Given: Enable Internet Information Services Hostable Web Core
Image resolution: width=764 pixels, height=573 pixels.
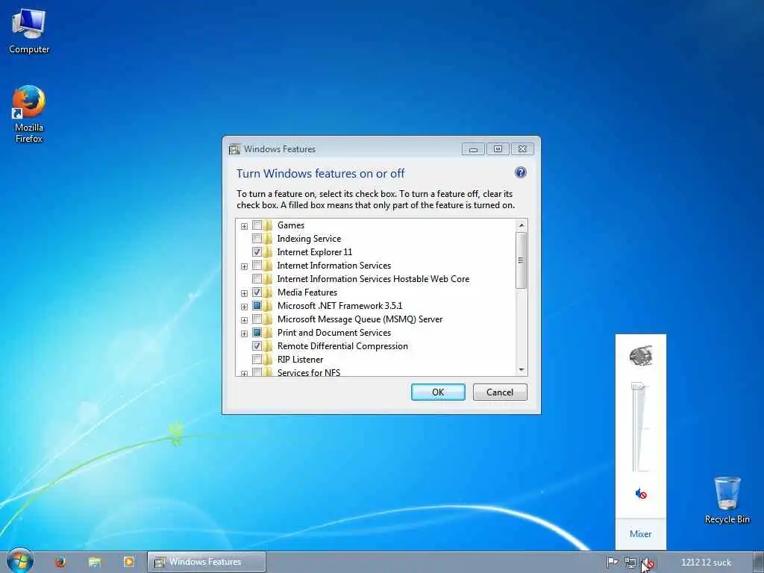Looking at the screenshot, I should pos(257,279).
